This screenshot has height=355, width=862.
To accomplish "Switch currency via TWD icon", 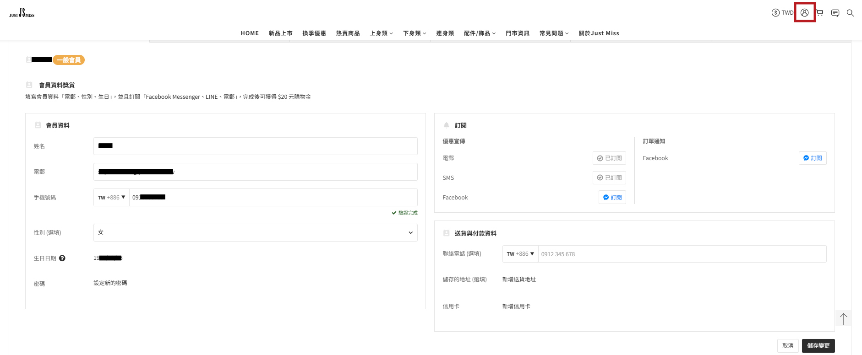I will tap(783, 13).
